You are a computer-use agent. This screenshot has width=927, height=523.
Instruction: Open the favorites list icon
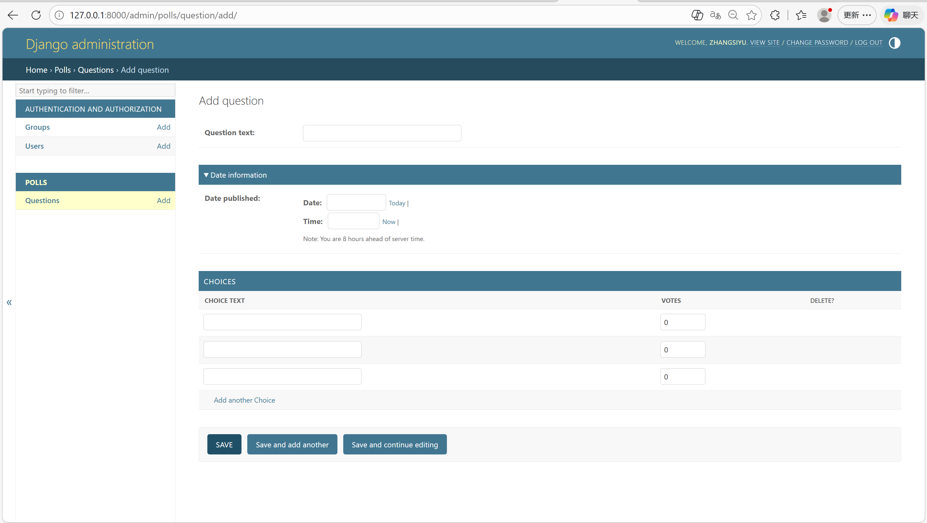801,15
